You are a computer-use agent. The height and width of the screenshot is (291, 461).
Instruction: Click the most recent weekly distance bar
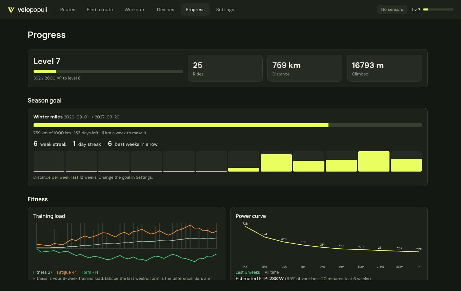click(406, 165)
